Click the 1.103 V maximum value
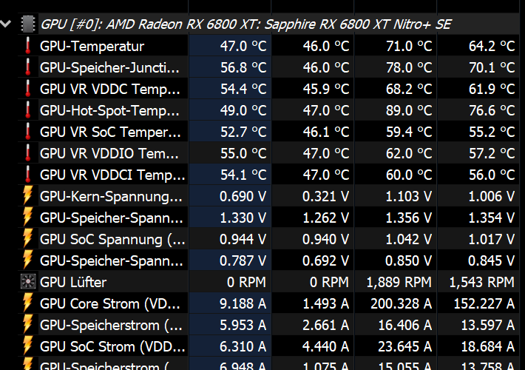The image size is (525, 370). point(408,196)
